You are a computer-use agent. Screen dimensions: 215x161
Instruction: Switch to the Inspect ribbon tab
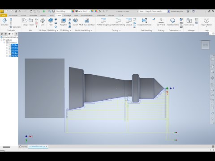coord(43,15)
